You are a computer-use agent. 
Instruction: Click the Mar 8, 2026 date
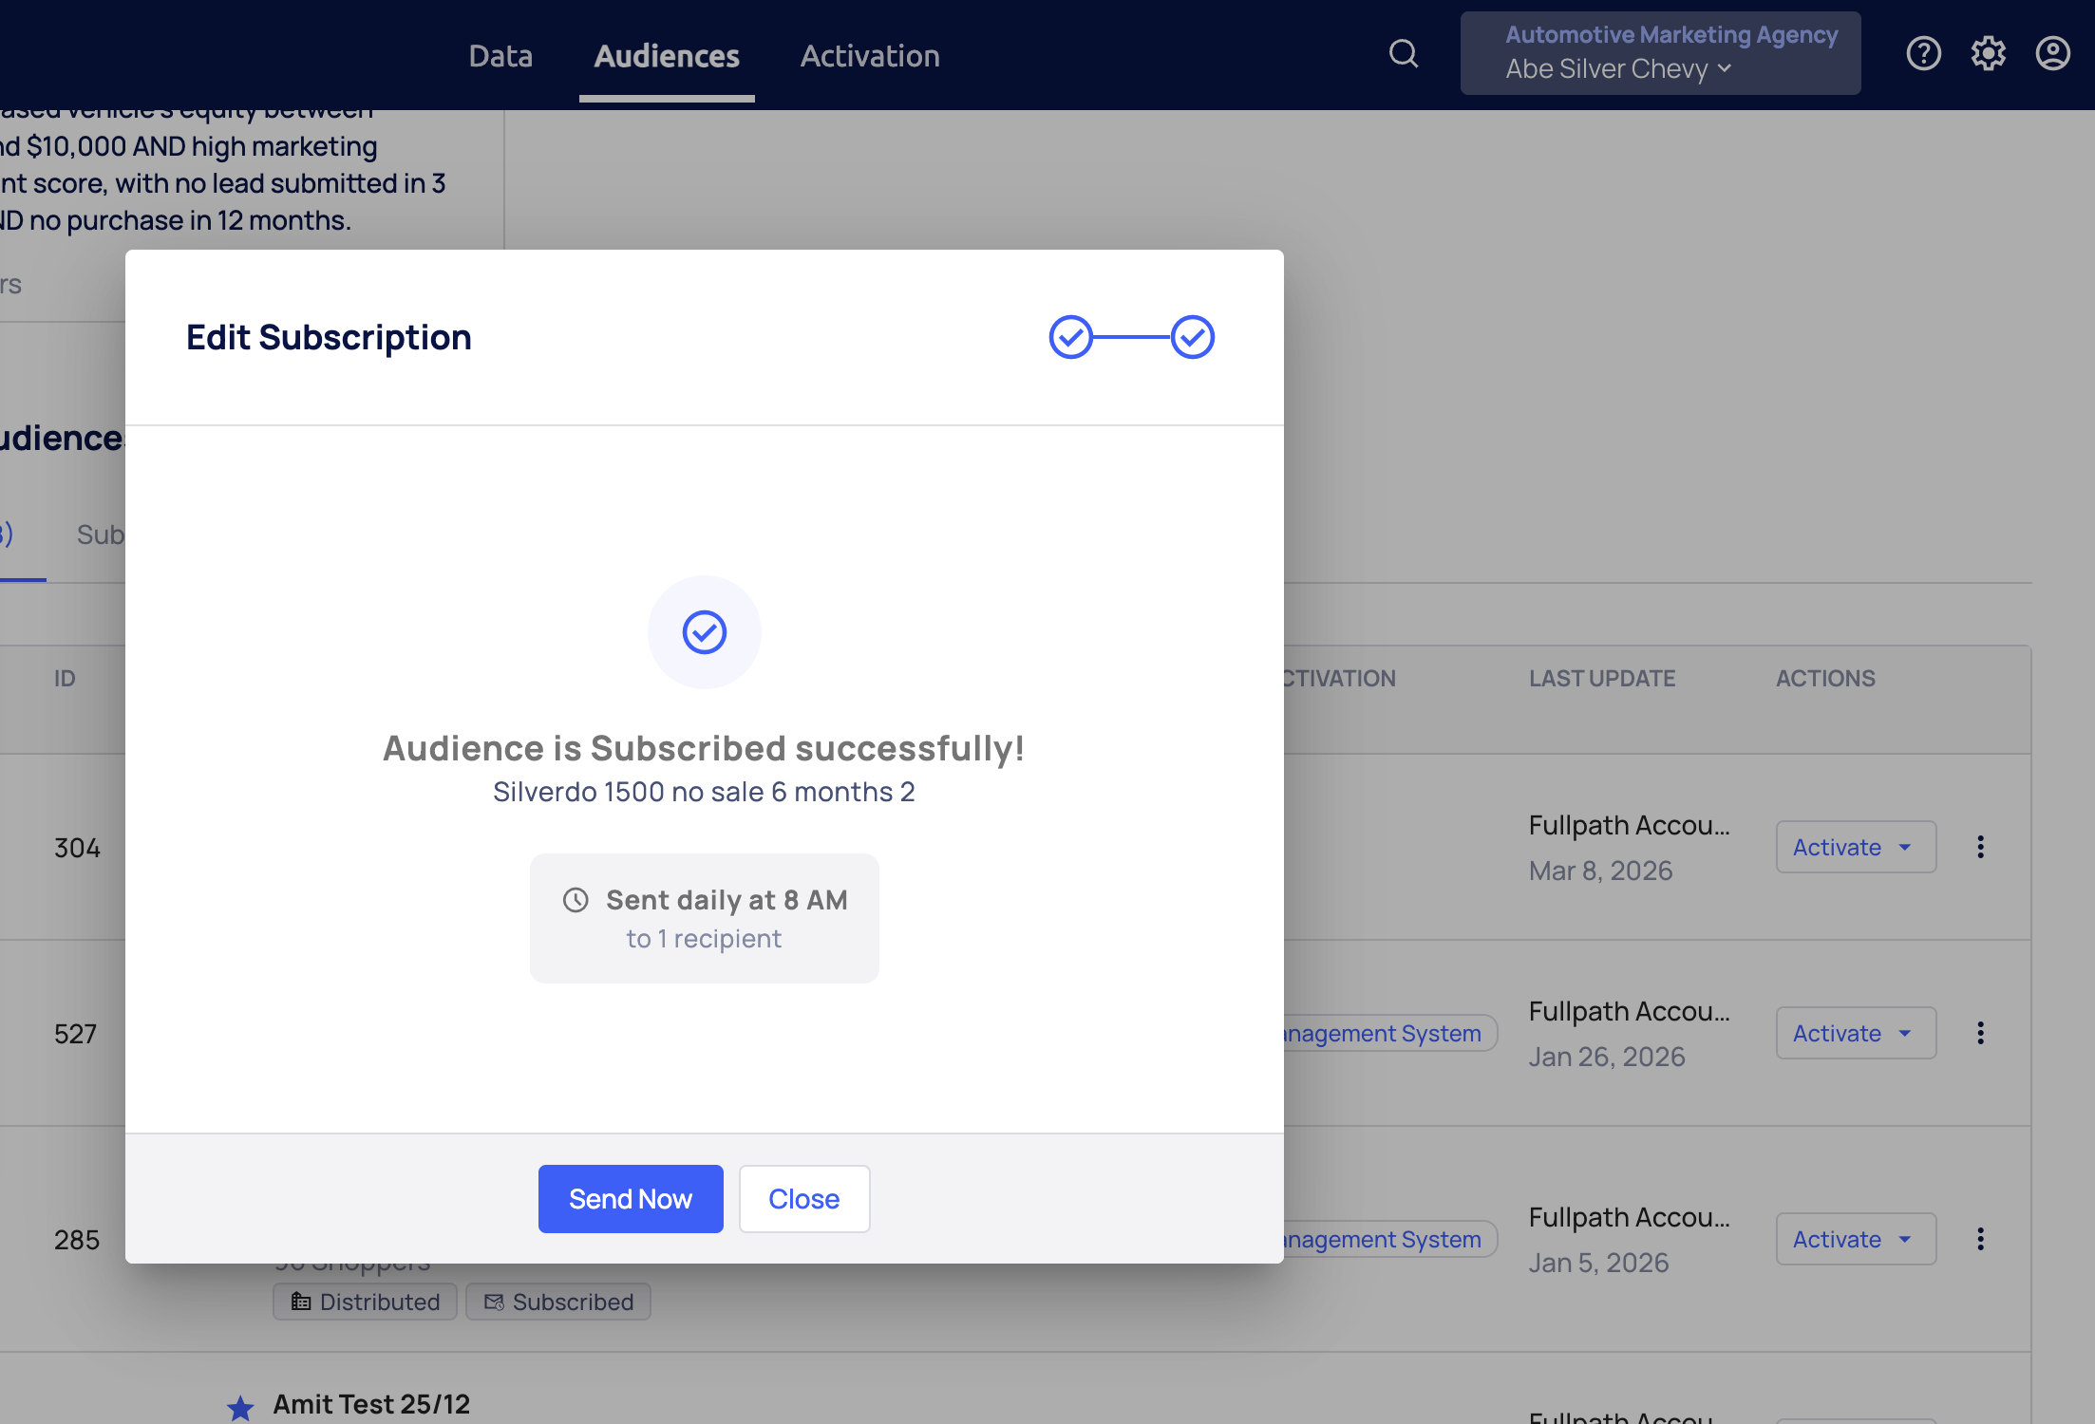(1600, 871)
